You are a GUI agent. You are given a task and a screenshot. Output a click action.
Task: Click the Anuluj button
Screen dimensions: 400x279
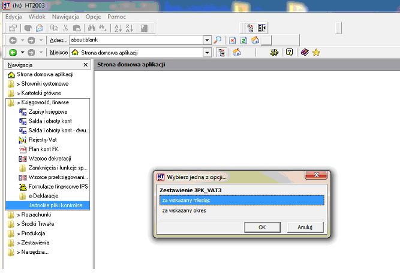(x=305, y=227)
